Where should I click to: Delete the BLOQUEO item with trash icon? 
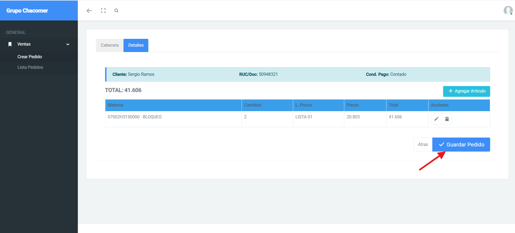pyautogui.click(x=447, y=119)
